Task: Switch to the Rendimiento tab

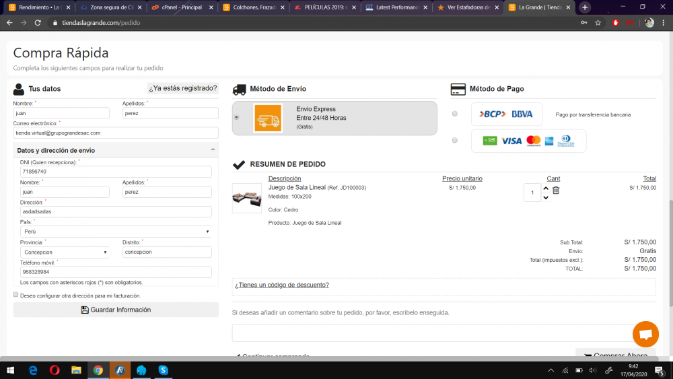Action: tap(40, 7)
